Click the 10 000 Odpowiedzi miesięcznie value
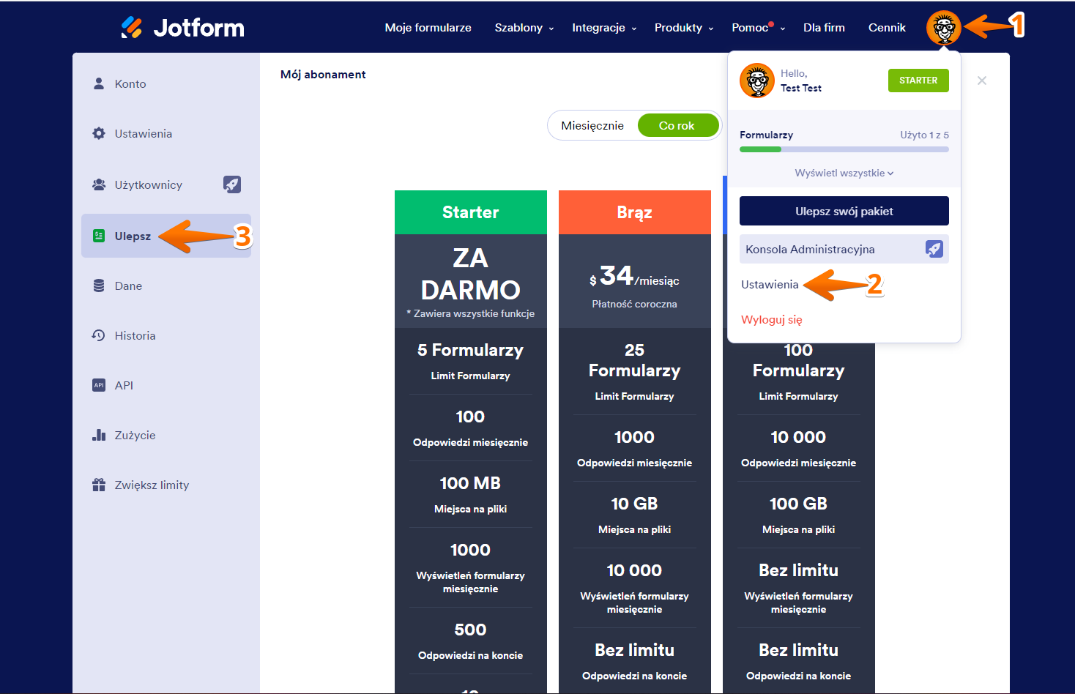Viewport: 1075px width, 694px height. pyautogui.click(x=798, y=437)
